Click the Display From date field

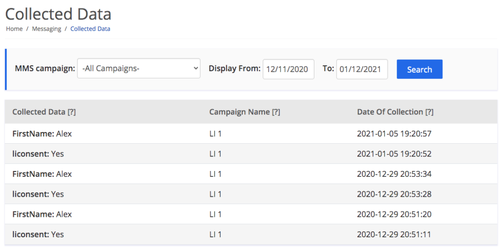(288, 69)
